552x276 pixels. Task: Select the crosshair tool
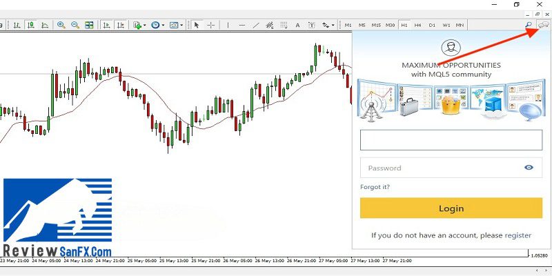[x=210, y=25]
